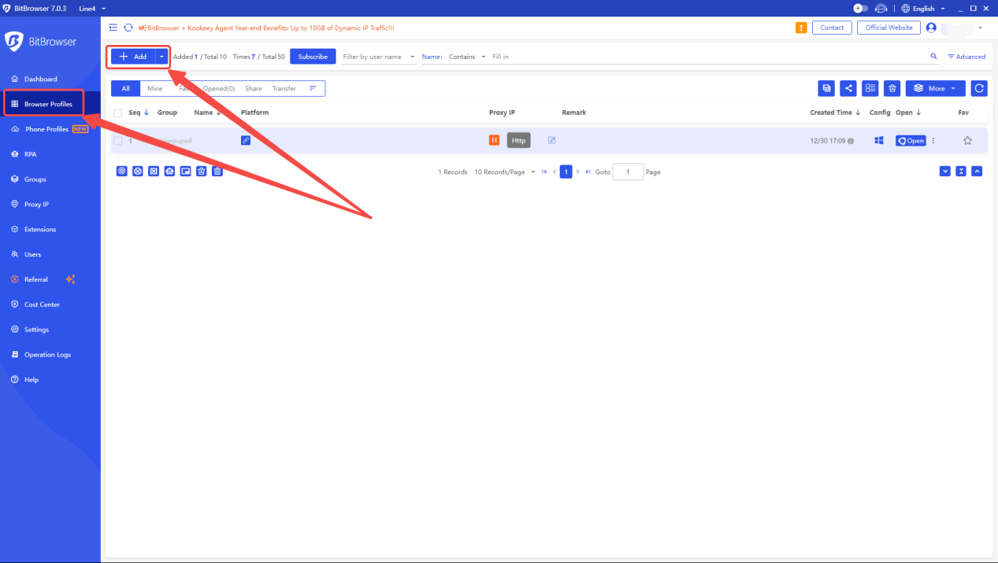998x563 pixels.
Task: Click the share profiles icon button
Action: 848,88
